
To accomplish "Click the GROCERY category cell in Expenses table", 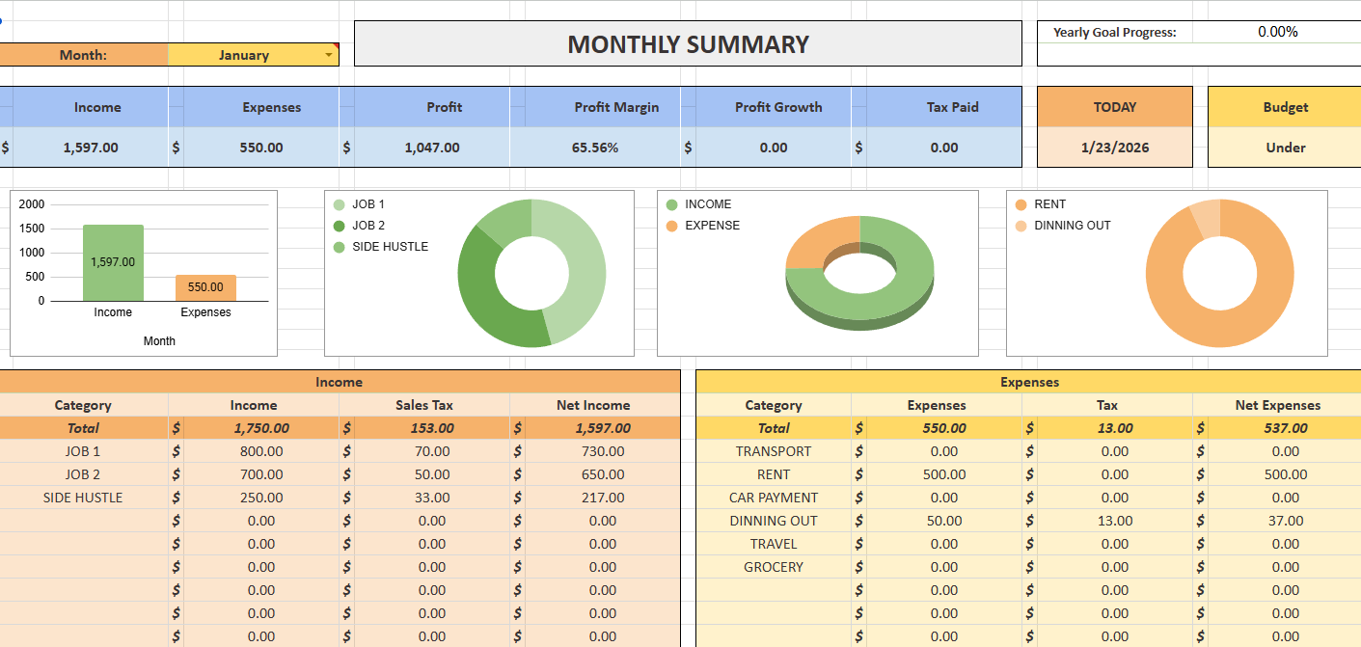I will 773,567.
